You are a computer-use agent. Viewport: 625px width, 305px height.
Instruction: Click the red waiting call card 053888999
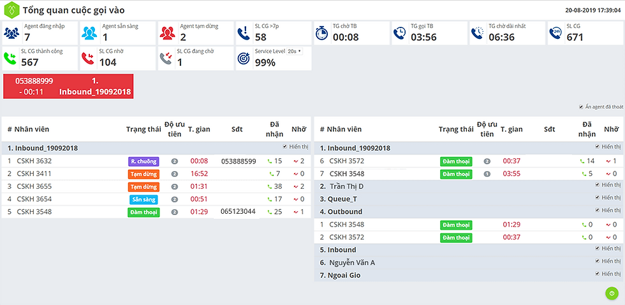[69, 86]
